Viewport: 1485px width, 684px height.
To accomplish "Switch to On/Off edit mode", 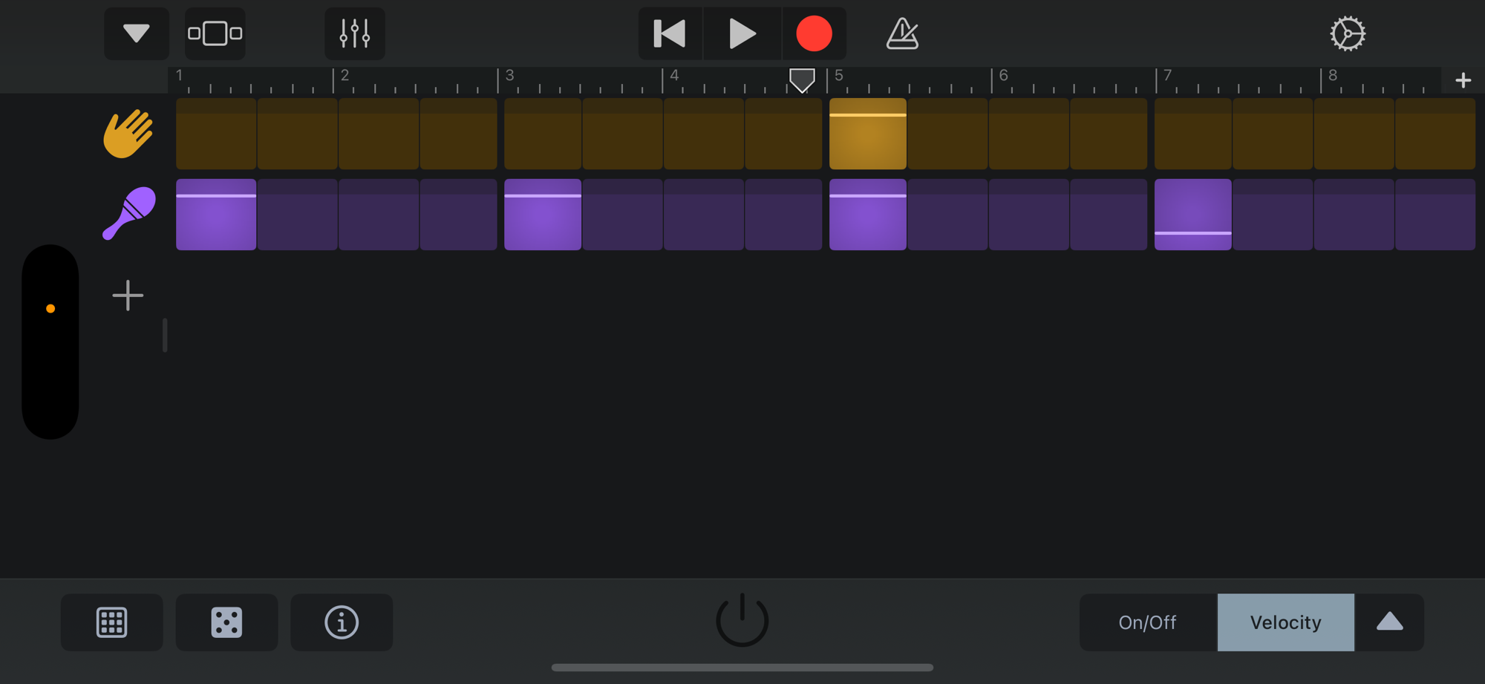I will click(x=1147, y=622).
